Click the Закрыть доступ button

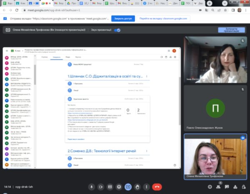pos(123,18)
